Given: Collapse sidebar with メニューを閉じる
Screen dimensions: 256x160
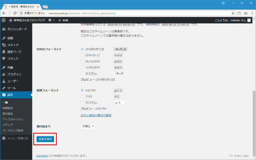Looking at the screenshot, I should pyautogui.click(x=15, y=138).
